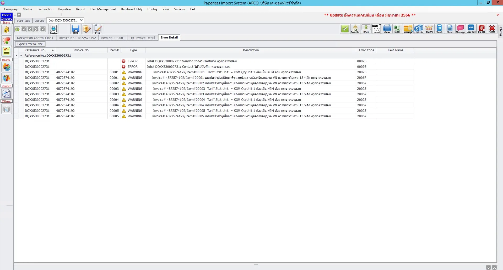This screenshot has height=270, width=503.
Task: Open the Memo icon
Action: 450,29
